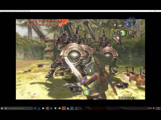This screenshot has height=120, width=161.
Task: Click the Cortana search box
Action: (x=18, y=108)
